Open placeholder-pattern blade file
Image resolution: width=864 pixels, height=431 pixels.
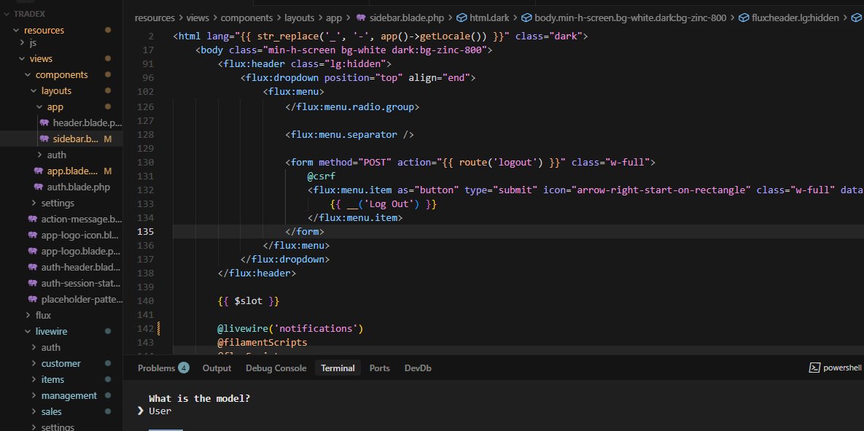[82, 299]
